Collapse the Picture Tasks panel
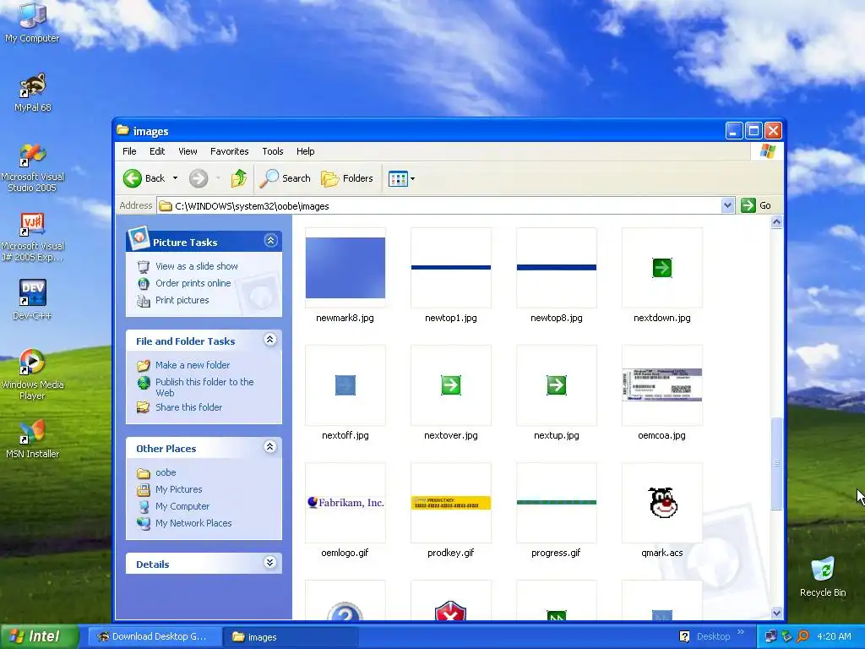The width and height of the screenshot is (865, 649). pos(270,241)
